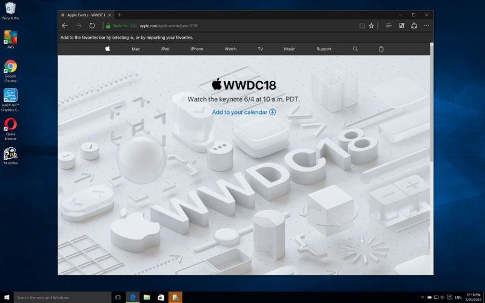The height and width of the screenshot is (303, 485).
Task: Open Opera Browser desktop shortcut
Action: click(x=10, y=129)
